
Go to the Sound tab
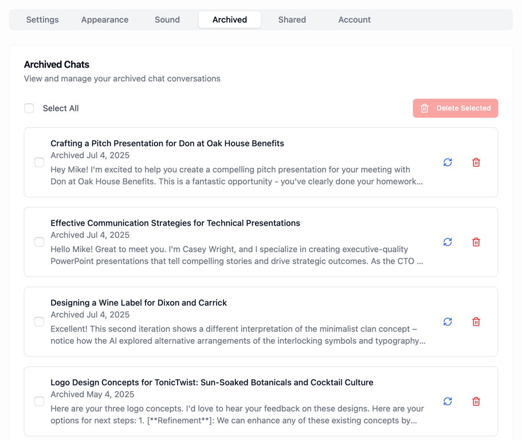point(167,19)
